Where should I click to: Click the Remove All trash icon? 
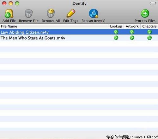pos(51,13)
